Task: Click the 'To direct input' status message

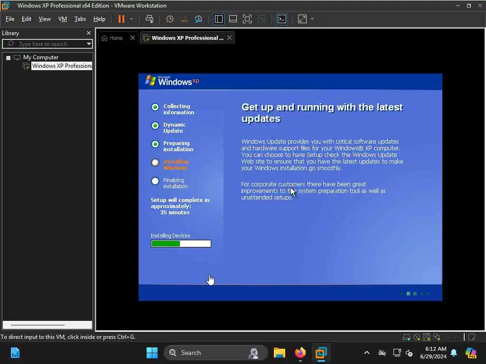Action: 68,337
